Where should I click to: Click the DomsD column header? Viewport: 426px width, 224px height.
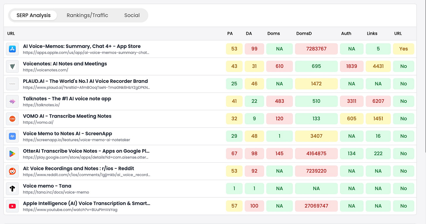tap(304, 34)
